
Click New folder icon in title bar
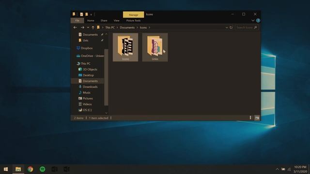pyautogui.click(x=87, y=14)
